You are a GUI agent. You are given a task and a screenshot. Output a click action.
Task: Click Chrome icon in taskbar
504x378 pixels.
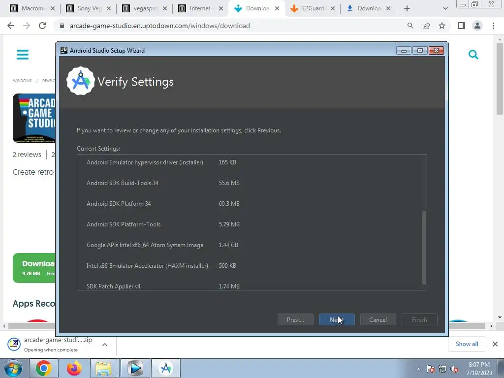44,368
